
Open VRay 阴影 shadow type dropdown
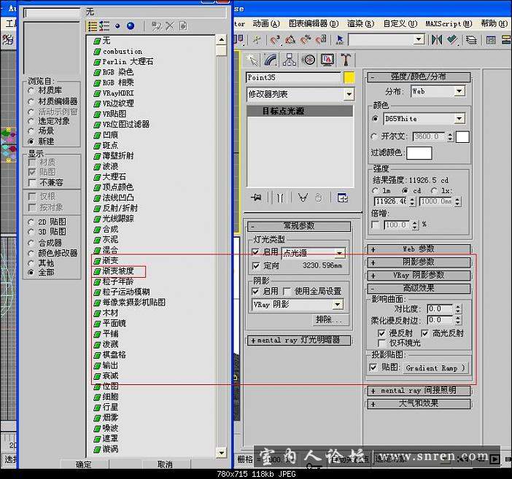tap(297, 305)
